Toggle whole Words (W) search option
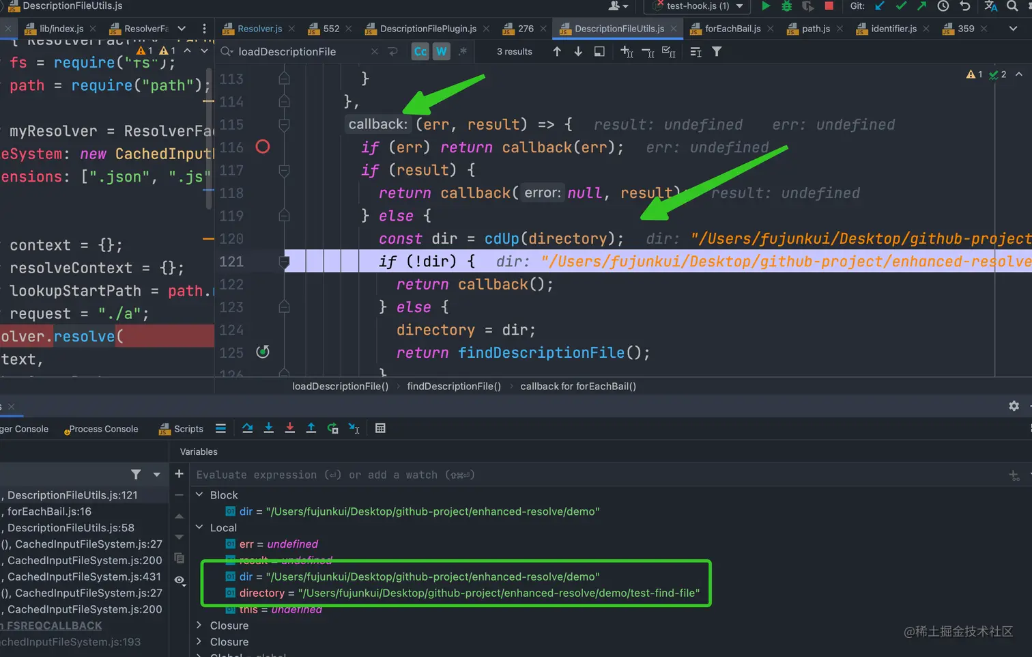The image size is (1032, 657). click(x=442, y=52)
